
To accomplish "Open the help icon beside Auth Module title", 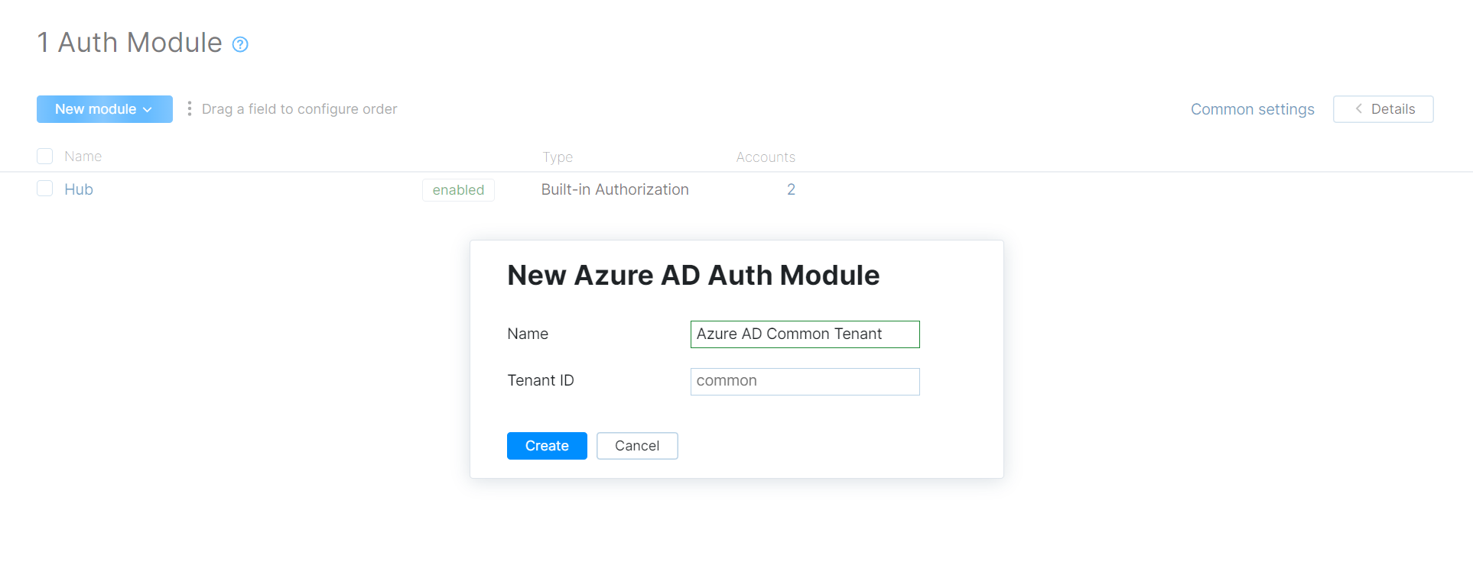I will point(240,44).
